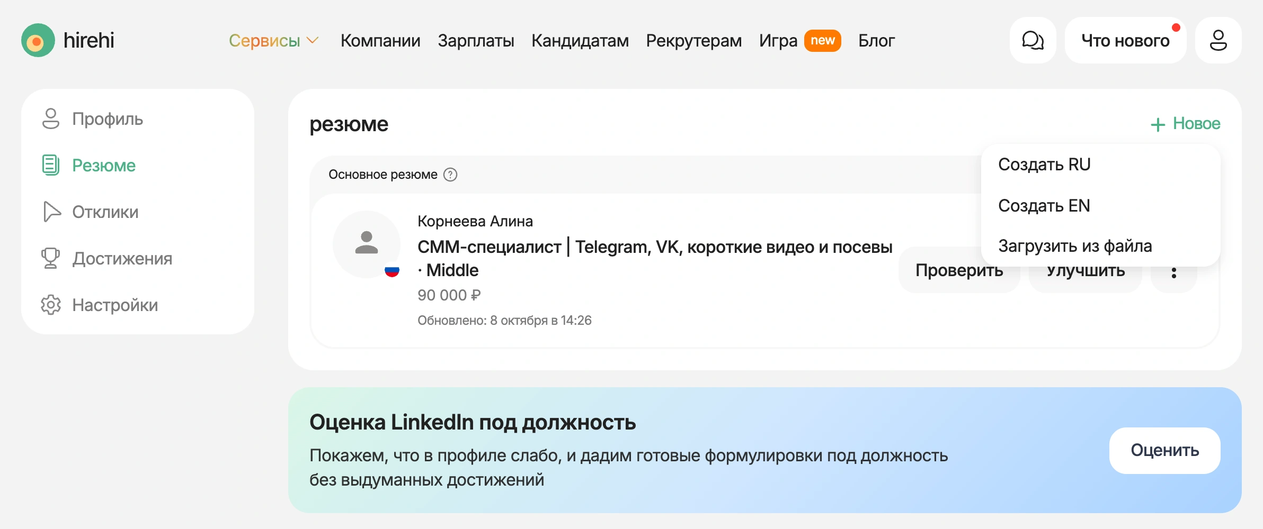Open the Кандидатам page
The image size is (1263, 529).
point(580,41)
